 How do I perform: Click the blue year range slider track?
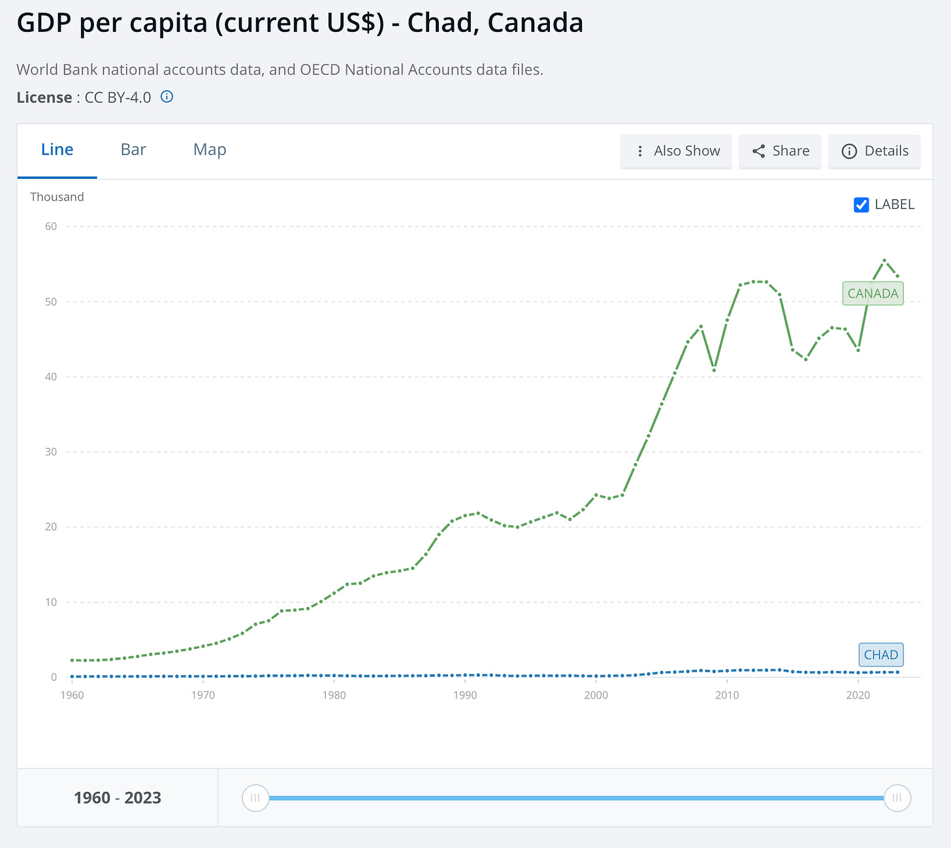tap(575, 798)
